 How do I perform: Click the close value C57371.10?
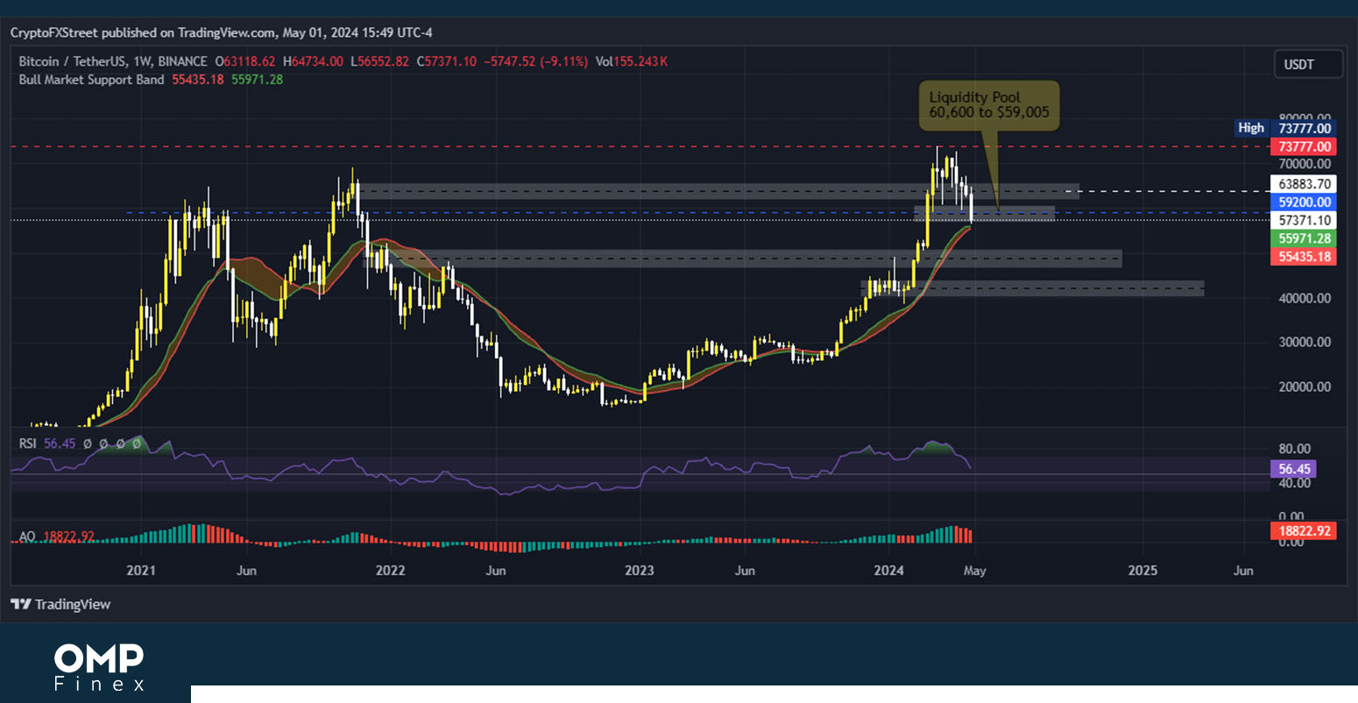(x=446, y=61)
